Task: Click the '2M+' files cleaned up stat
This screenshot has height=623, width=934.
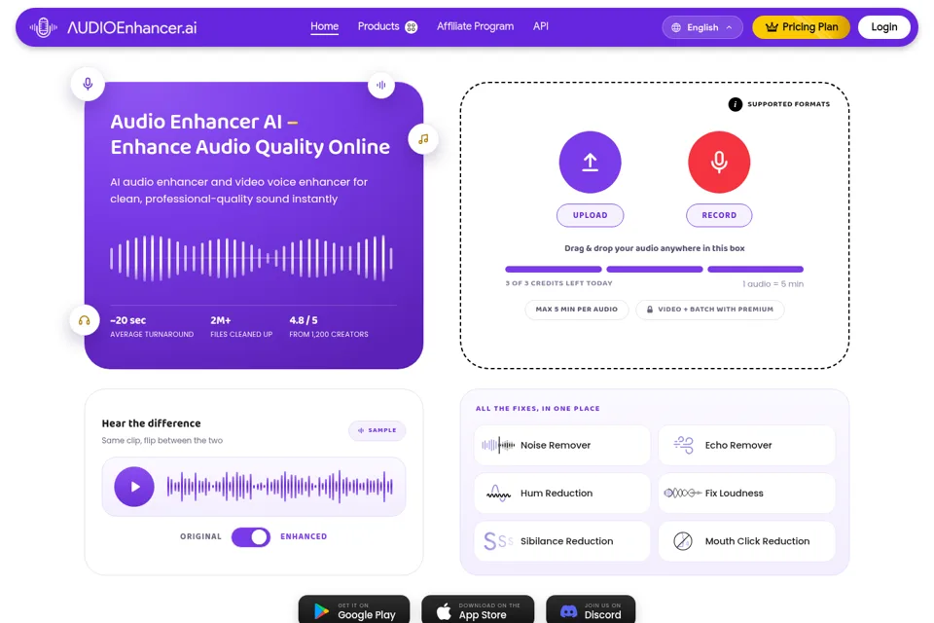Action: point(241,326)
